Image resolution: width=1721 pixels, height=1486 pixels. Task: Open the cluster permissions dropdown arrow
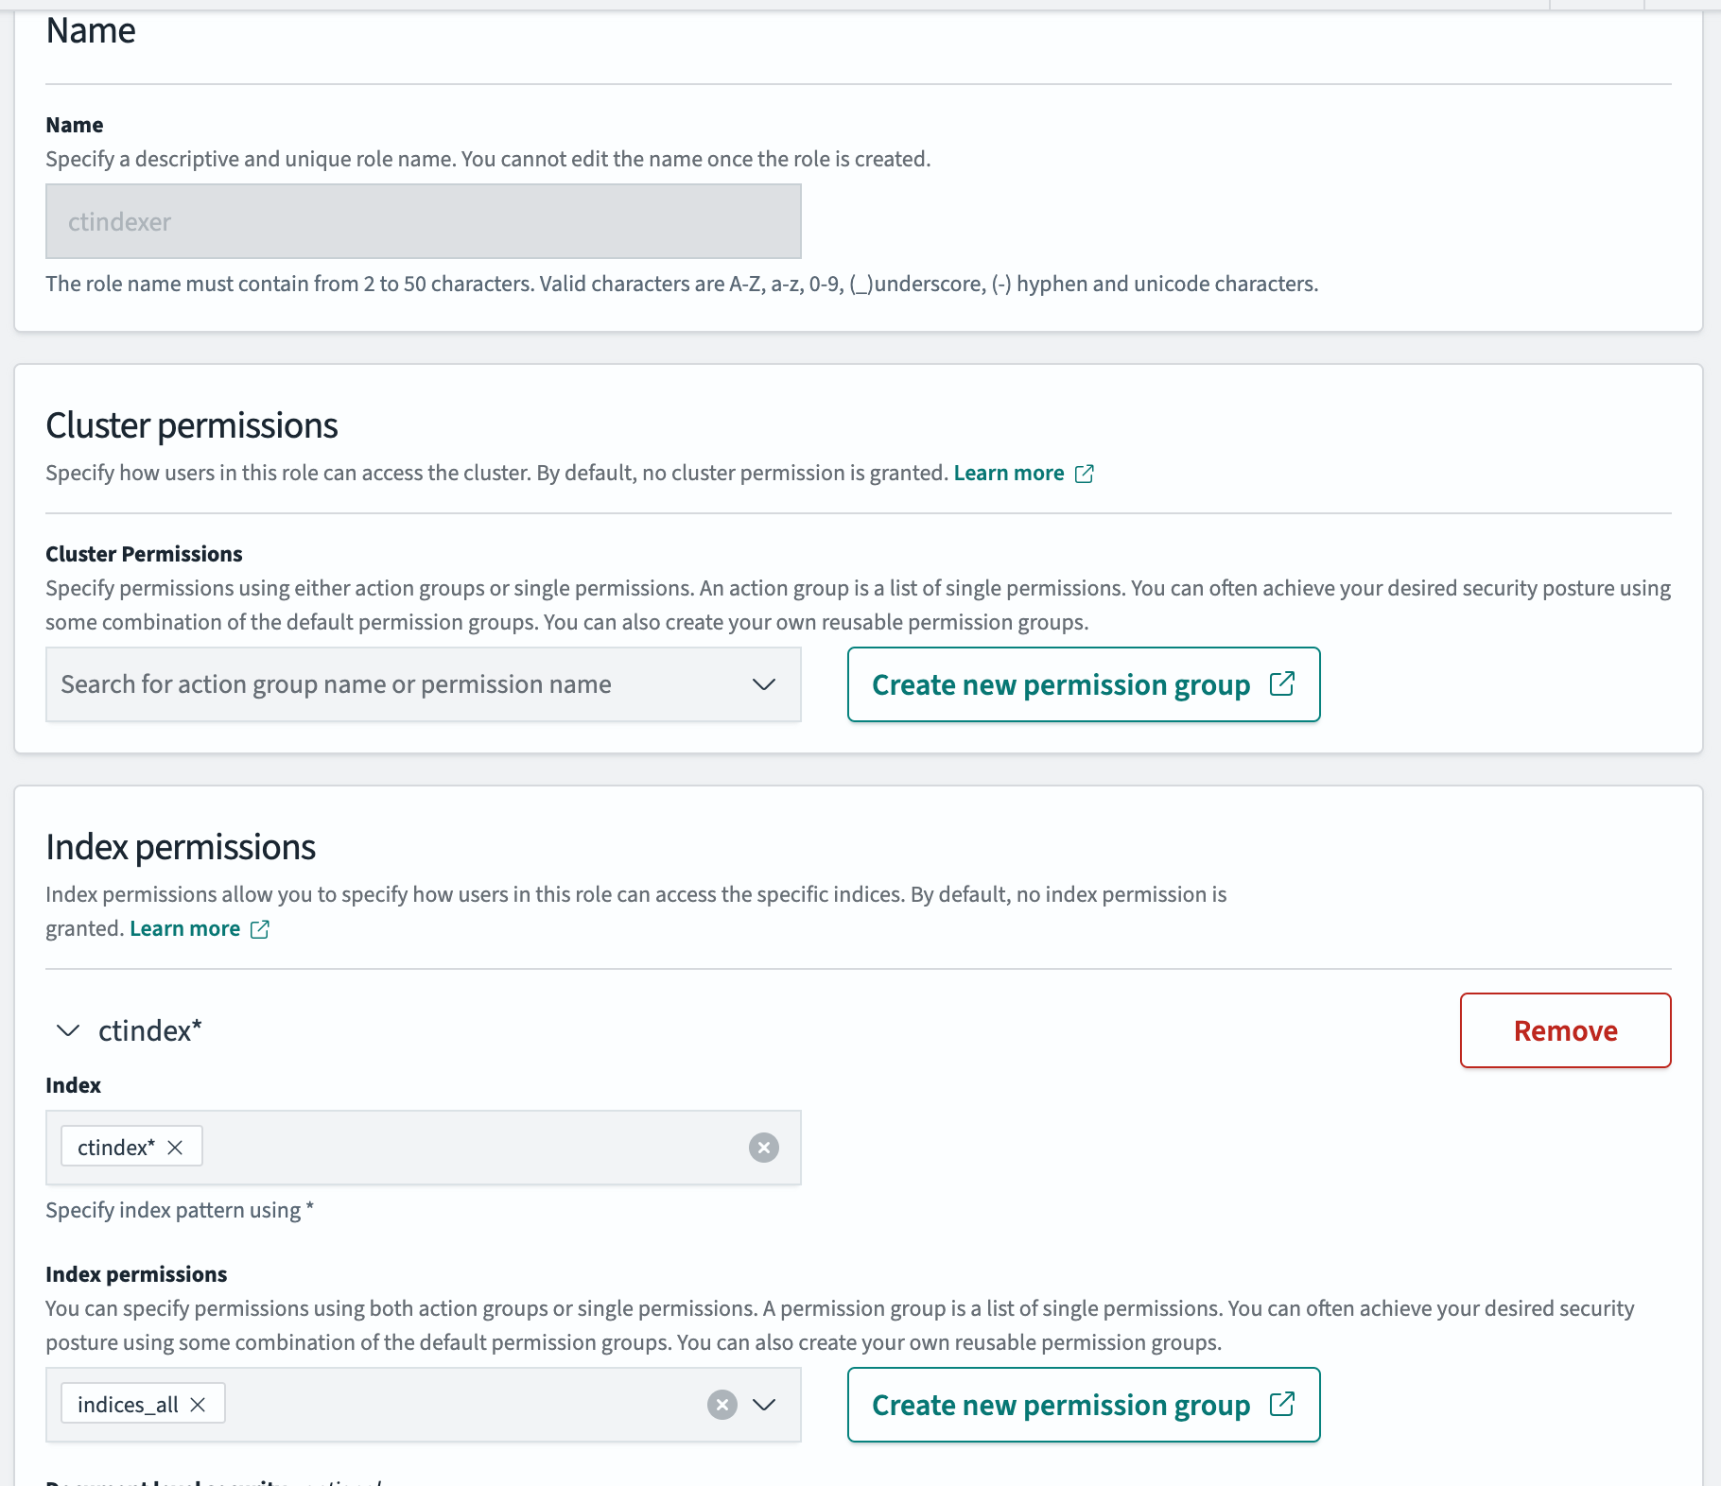tap(763, 684)
